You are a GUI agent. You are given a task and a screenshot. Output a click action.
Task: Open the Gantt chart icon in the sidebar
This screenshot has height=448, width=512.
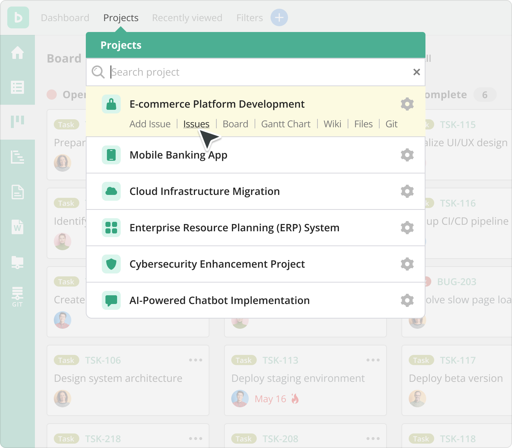[x=17, y=158]
